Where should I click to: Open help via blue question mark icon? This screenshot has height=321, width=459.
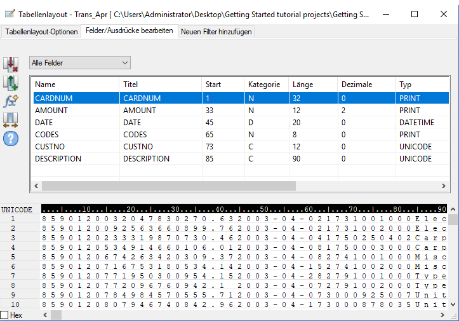(x=11, y=137)
